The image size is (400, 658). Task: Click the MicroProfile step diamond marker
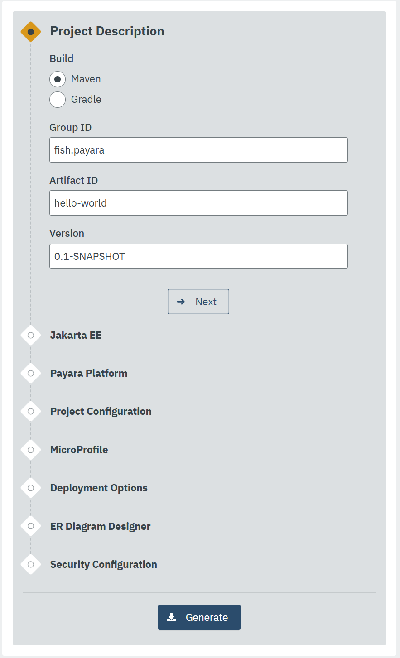(x=31, y=450)
